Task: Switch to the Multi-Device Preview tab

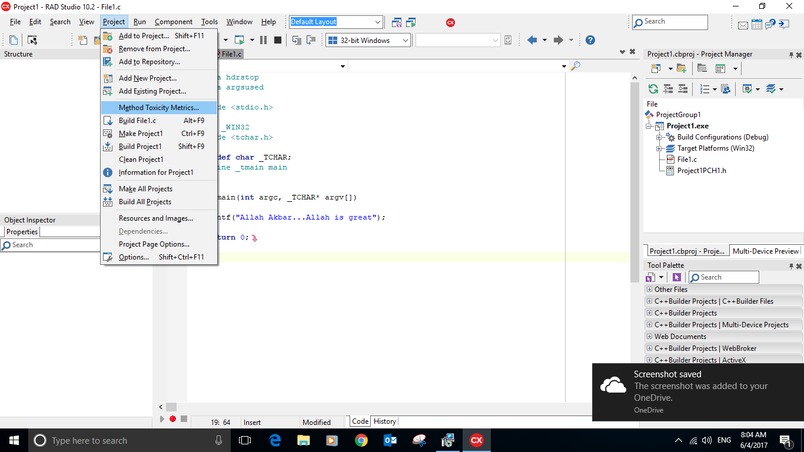Action: point(765,251)
